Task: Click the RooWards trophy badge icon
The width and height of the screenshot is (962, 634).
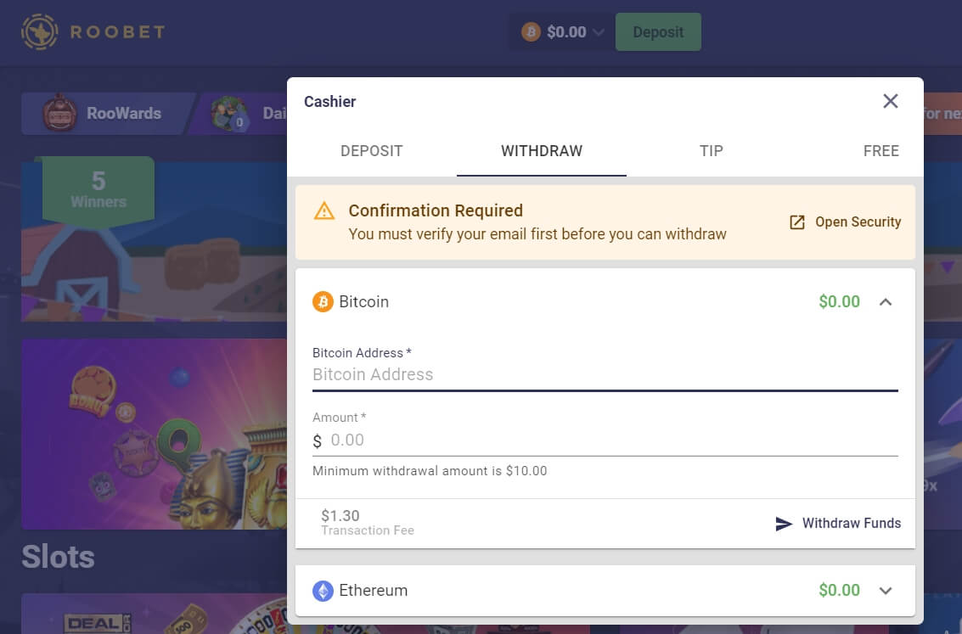Action: coord(58,113)
